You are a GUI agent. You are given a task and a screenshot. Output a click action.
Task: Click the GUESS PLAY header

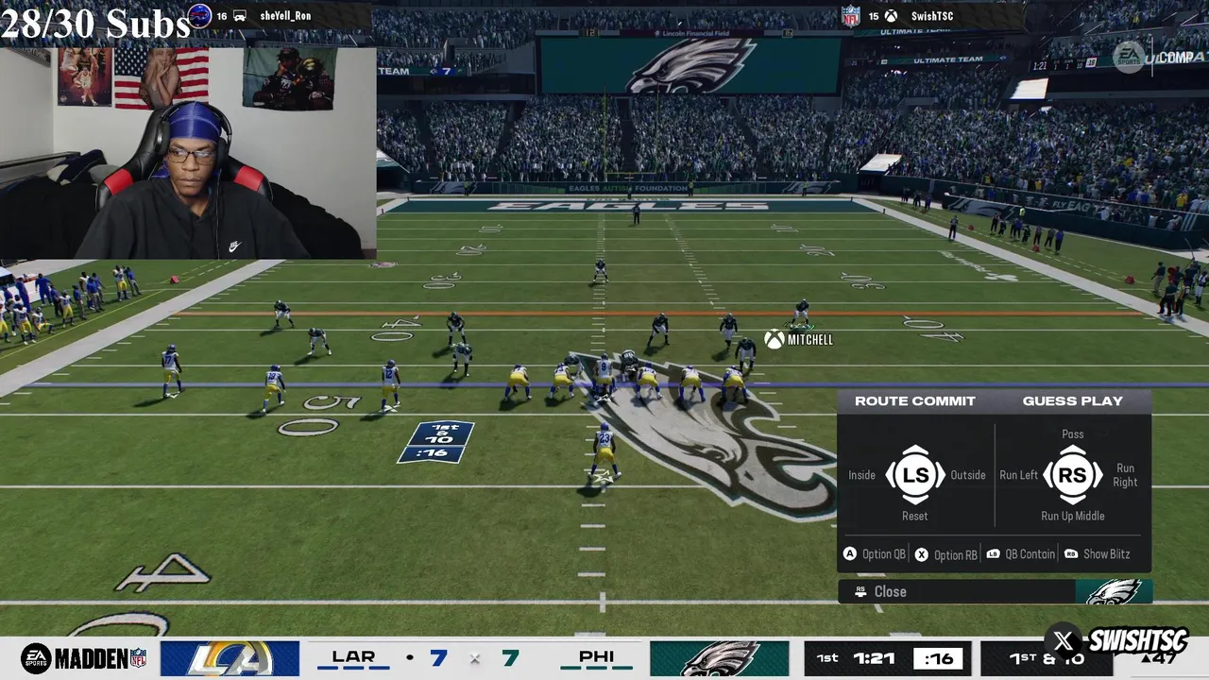pos(1073,400)
